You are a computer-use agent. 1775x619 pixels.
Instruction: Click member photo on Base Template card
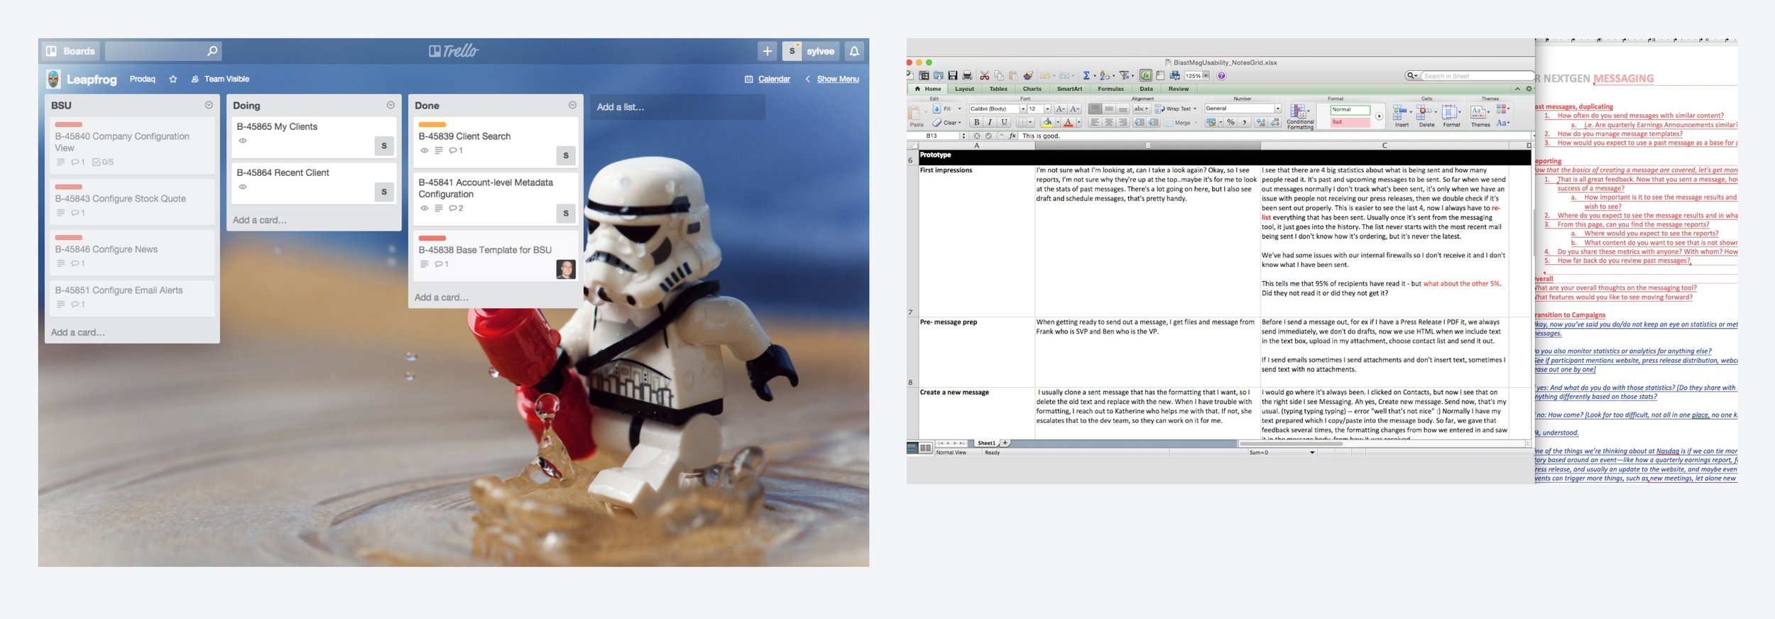[x=566, y=269]
